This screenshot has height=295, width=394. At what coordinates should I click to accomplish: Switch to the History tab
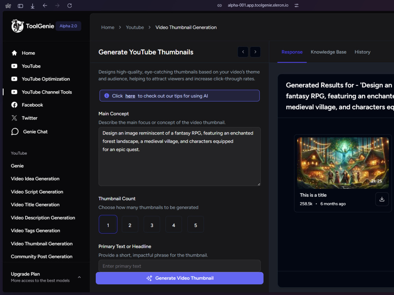(362, 52)
